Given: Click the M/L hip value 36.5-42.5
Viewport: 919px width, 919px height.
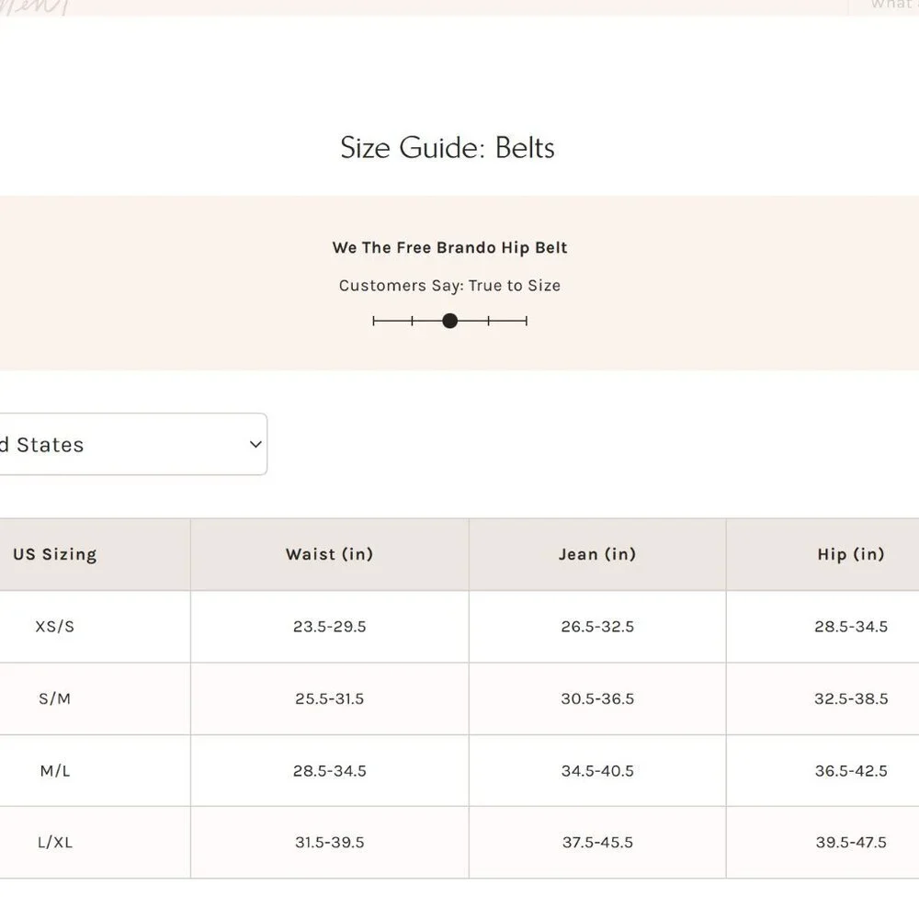Looking at the screenshot, I should point(851,771).
